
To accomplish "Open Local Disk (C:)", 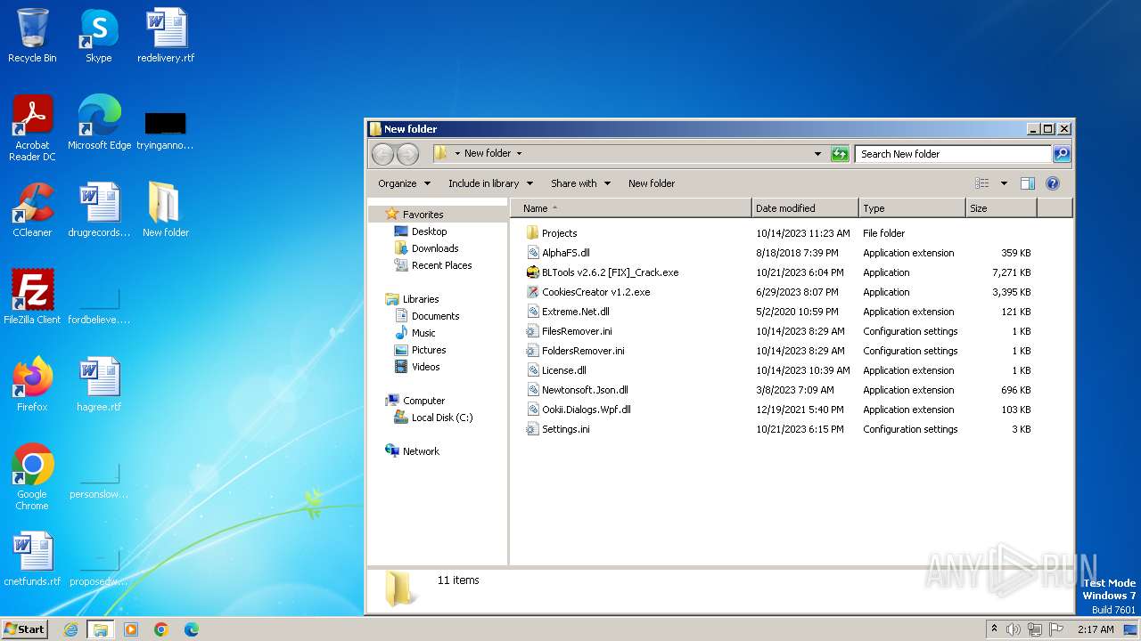I will click(442, 418).
